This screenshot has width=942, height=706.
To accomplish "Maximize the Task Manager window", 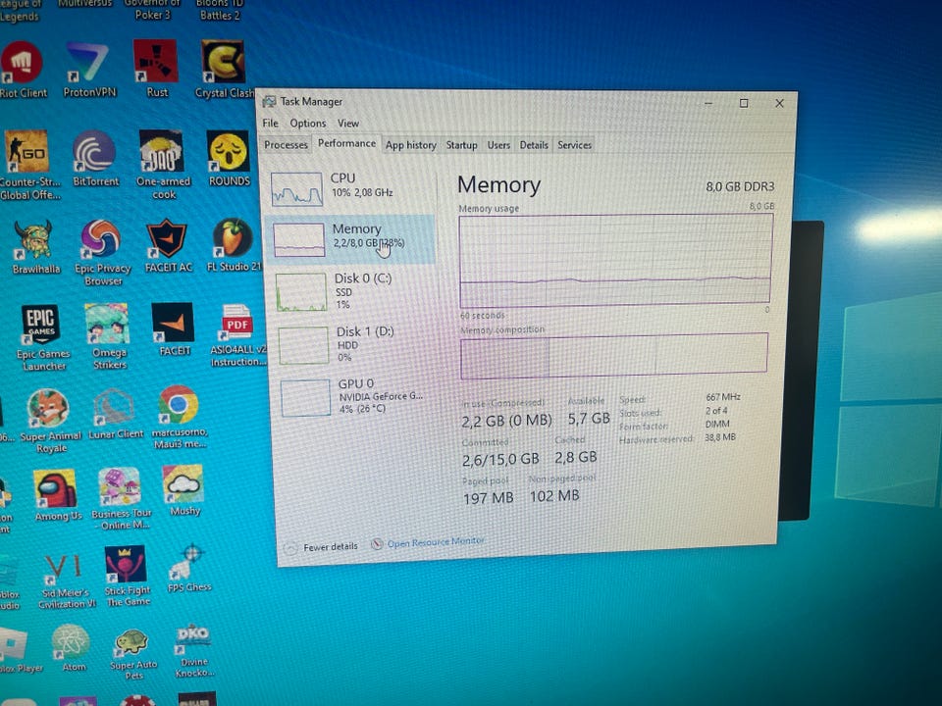I will click(744, 103).
